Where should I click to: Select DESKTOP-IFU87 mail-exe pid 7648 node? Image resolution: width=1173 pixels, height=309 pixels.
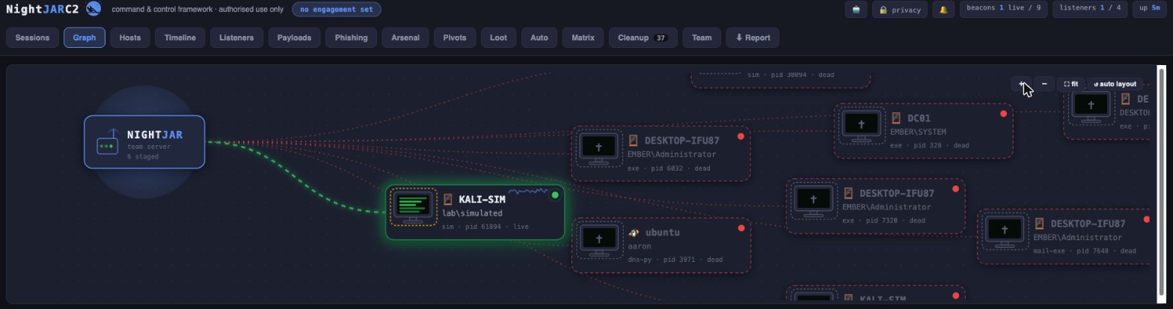[x=1064, y=236]
